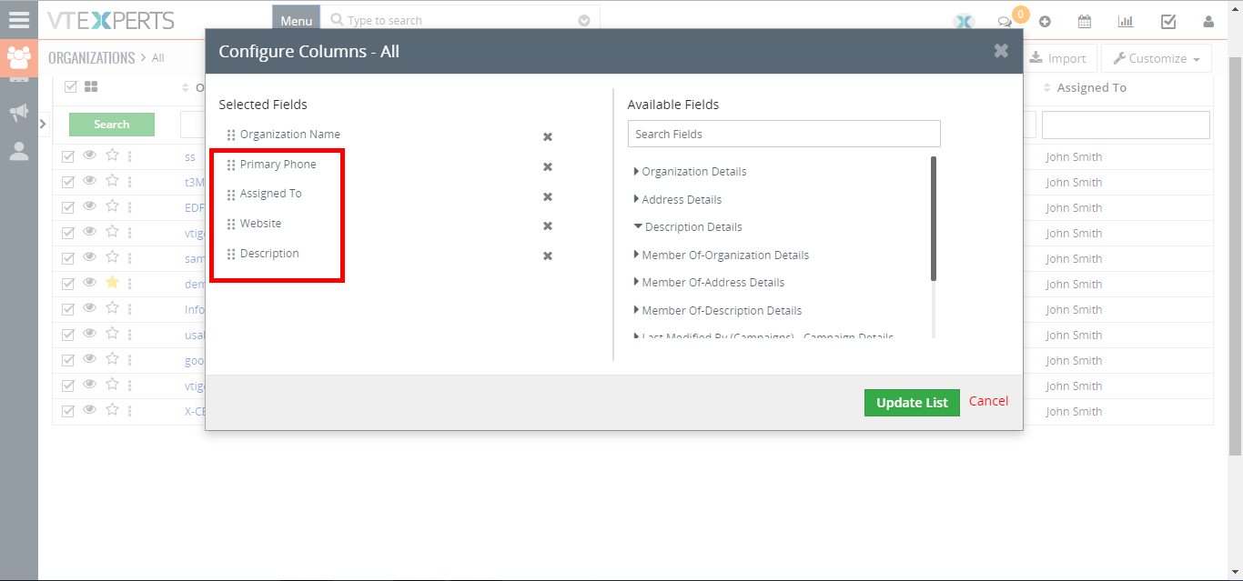Focus the Type to search box
1243x581 pixels.
point(460,20)
